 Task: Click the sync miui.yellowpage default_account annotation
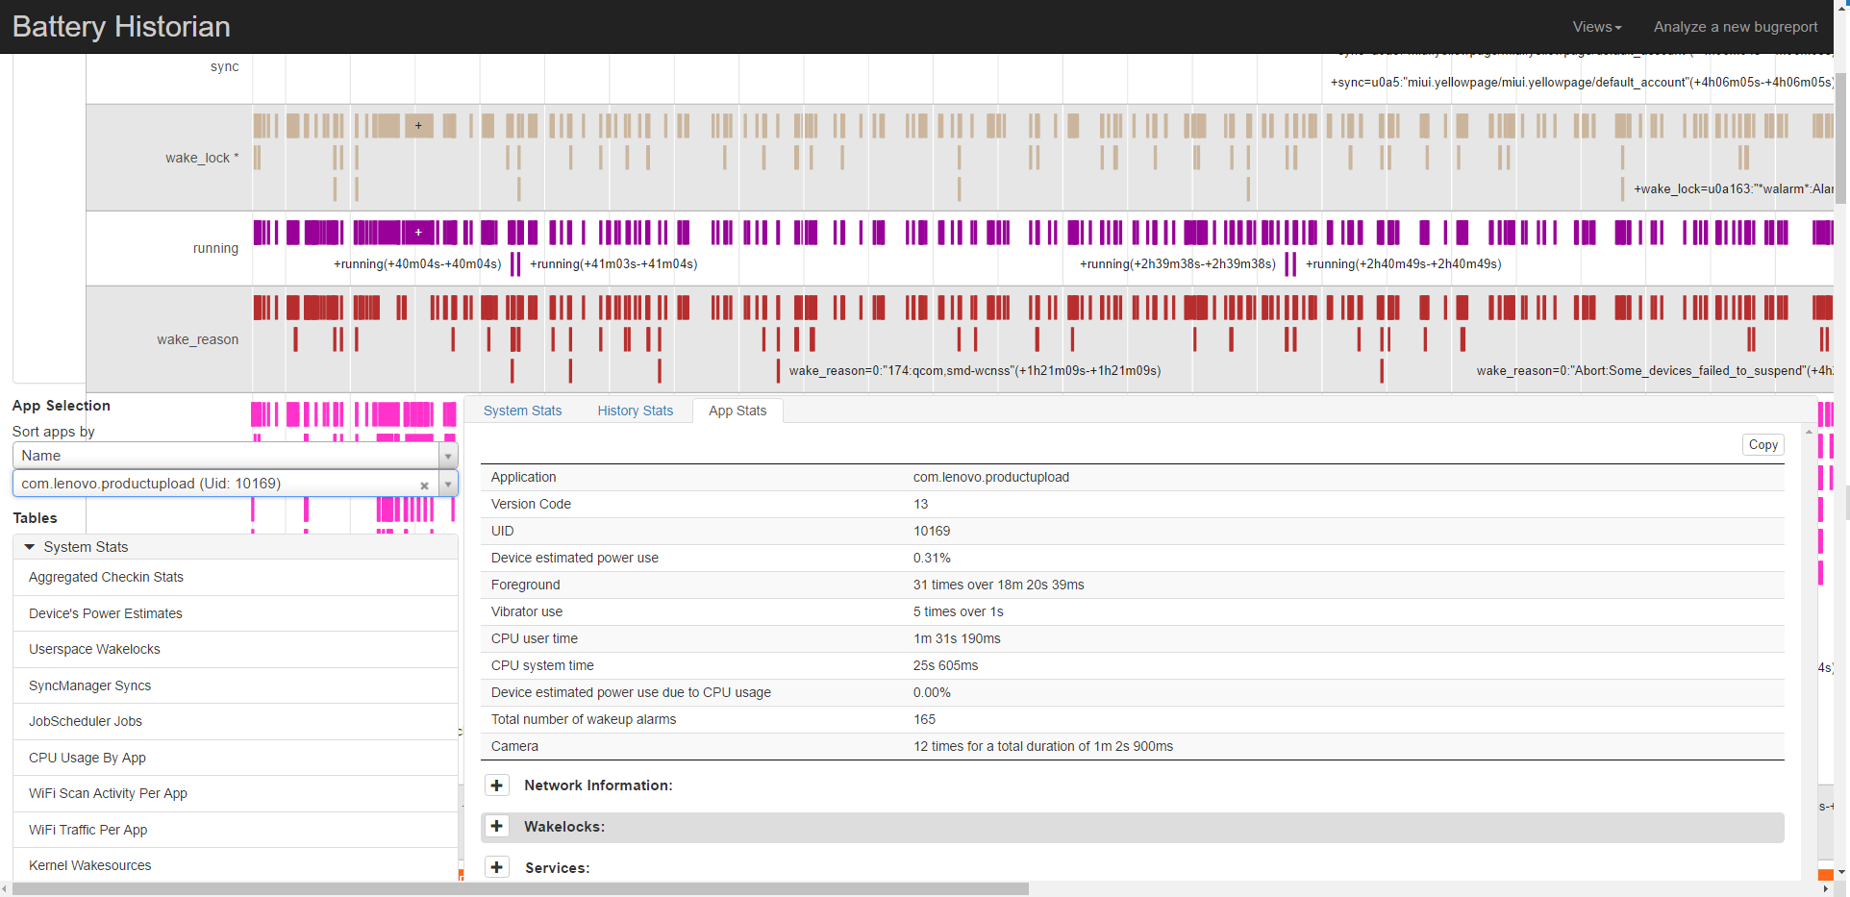pyautogui.click(x=1581, y=82)
